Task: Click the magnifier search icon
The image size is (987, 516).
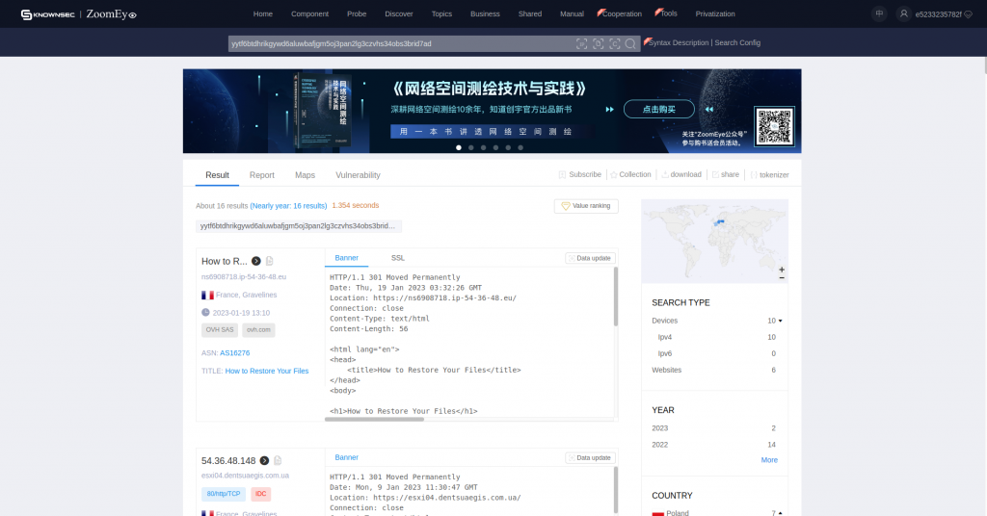Action: 630,43
